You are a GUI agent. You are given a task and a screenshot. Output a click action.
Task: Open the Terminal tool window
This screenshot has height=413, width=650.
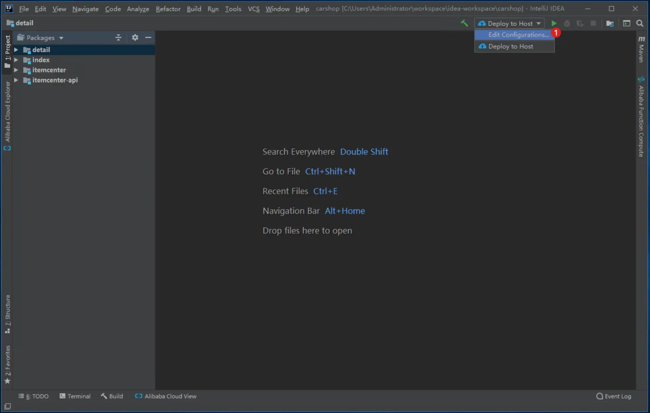(75, 396)
